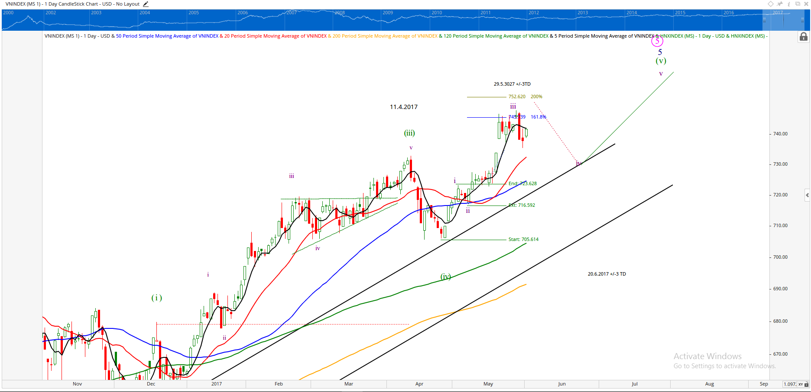Select the 20 Period Simple Moving Average legend
This screenshot has height=392, width=811.
click(x=276, y=36)
